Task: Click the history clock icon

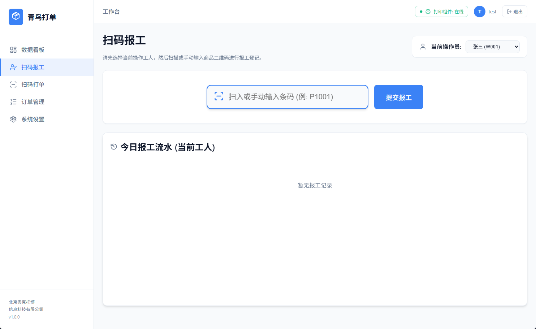Action: click(x=114, y=147)
